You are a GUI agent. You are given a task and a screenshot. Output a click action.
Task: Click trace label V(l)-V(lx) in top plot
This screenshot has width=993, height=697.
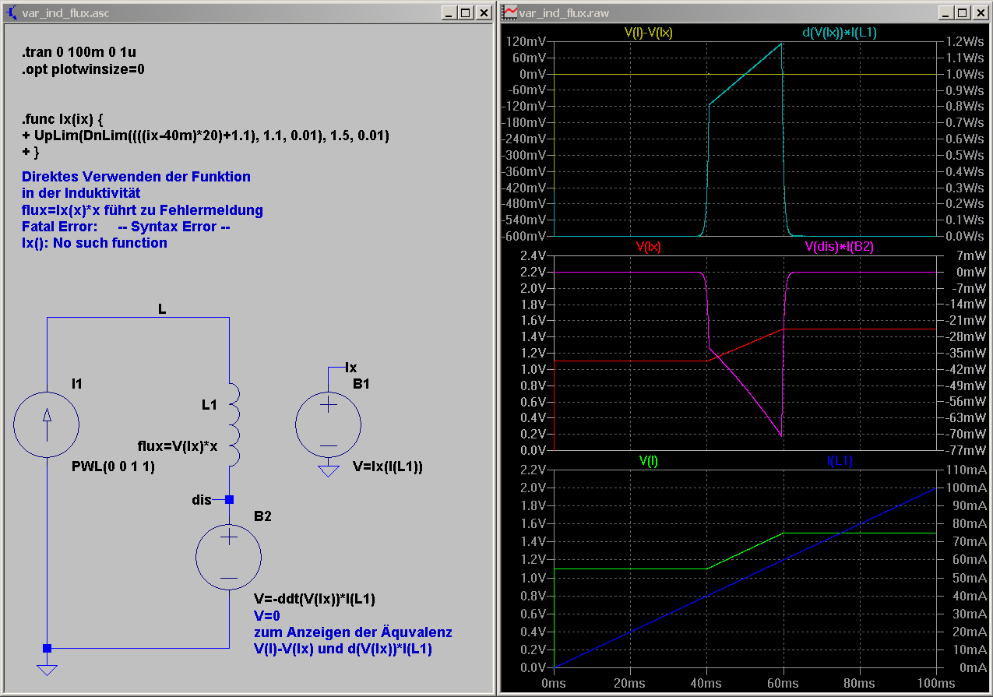649,33
